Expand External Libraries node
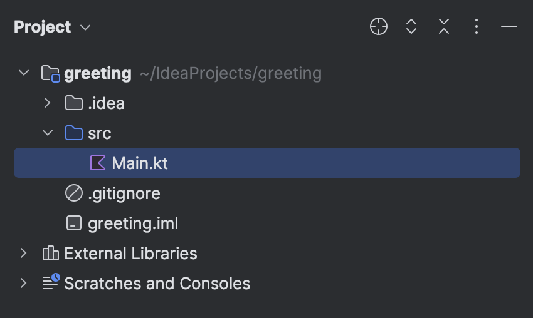Image resolution: width=533 pixels, height=318 pixels. click(x=24, y=254)
